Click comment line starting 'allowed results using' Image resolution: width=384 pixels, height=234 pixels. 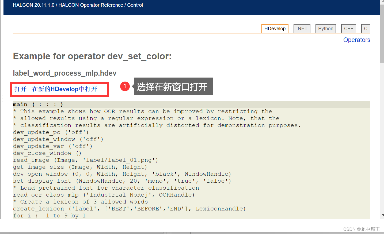click(146, 118)
